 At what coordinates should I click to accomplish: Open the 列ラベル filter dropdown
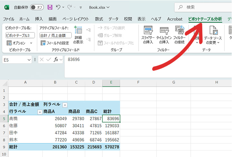click(65, 105)
